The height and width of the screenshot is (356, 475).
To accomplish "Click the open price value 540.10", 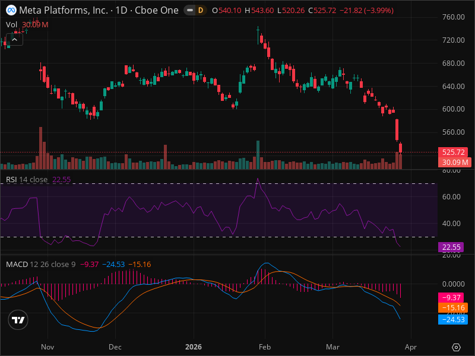I will click(x=230, y=10).
